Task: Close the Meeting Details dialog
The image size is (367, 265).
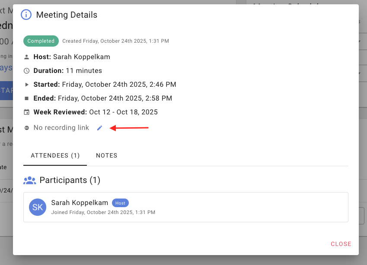Action: click(341, 244)
